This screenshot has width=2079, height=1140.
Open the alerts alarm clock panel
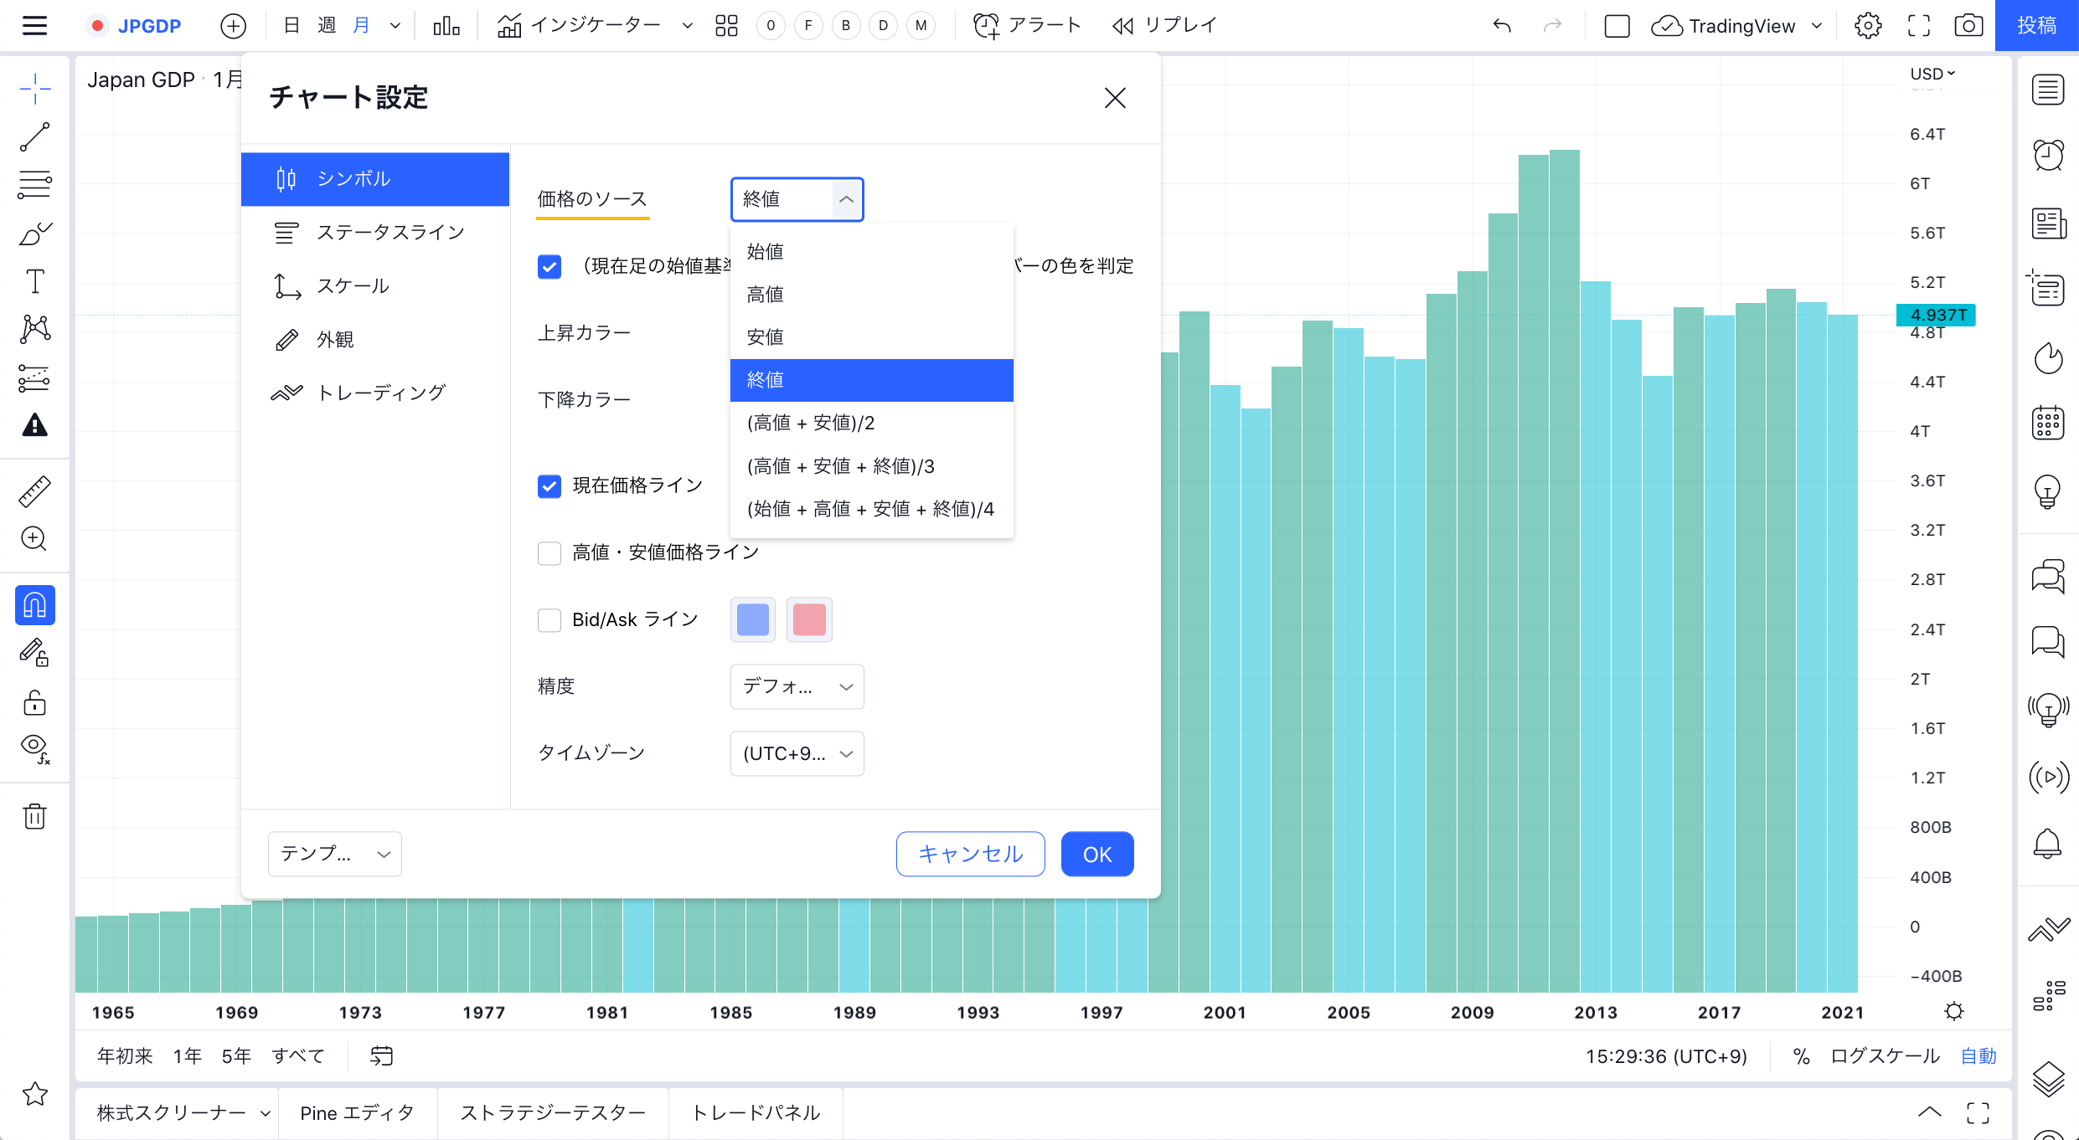[x=2048, y=156]
